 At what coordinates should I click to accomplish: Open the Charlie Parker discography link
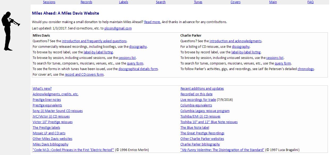click(x=241, y=47)
